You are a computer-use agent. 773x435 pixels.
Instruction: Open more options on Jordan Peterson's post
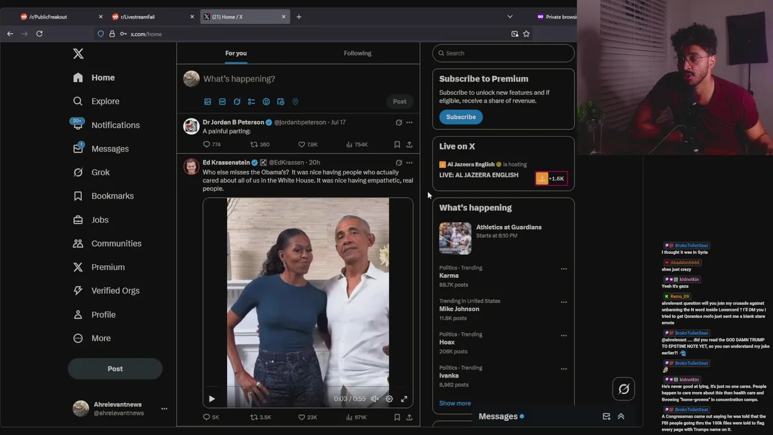(x=409, y=123)
